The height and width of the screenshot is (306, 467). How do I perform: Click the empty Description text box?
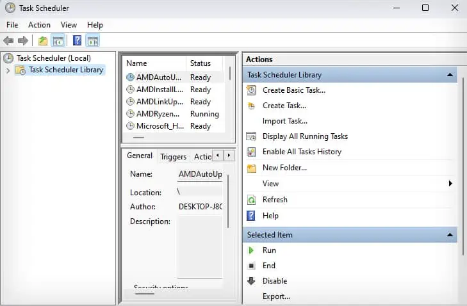click(200, 246)
